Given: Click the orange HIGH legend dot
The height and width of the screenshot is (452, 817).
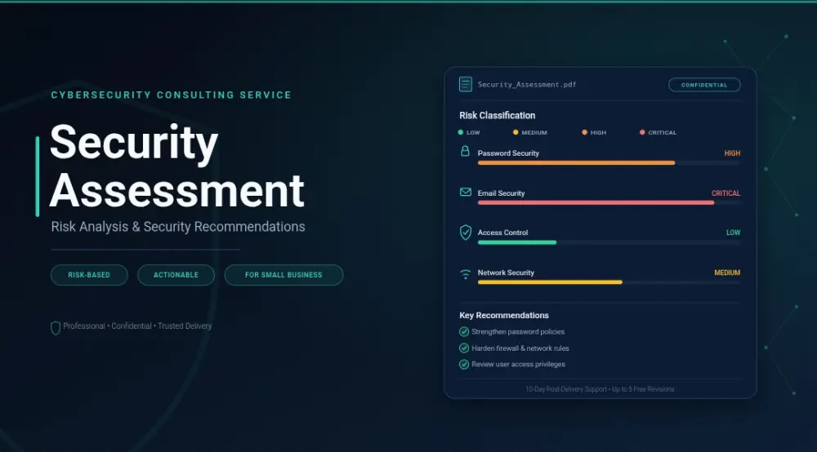Looking at the screenshot, I should 585,132.
